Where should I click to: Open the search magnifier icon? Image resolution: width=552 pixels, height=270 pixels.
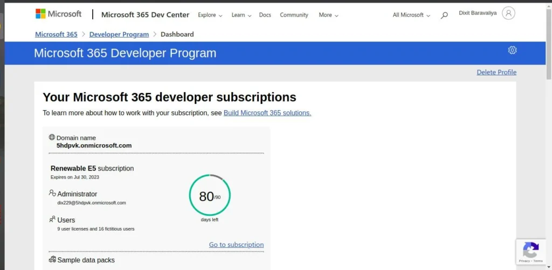[x=444, y=15]
